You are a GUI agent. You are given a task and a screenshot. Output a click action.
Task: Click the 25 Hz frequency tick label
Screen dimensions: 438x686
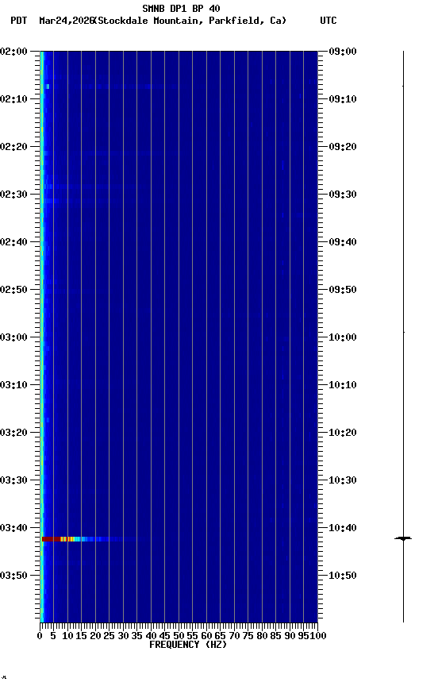109,636
